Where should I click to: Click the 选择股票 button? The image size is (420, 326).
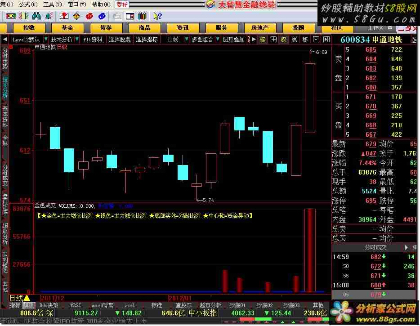coord(120,40)
